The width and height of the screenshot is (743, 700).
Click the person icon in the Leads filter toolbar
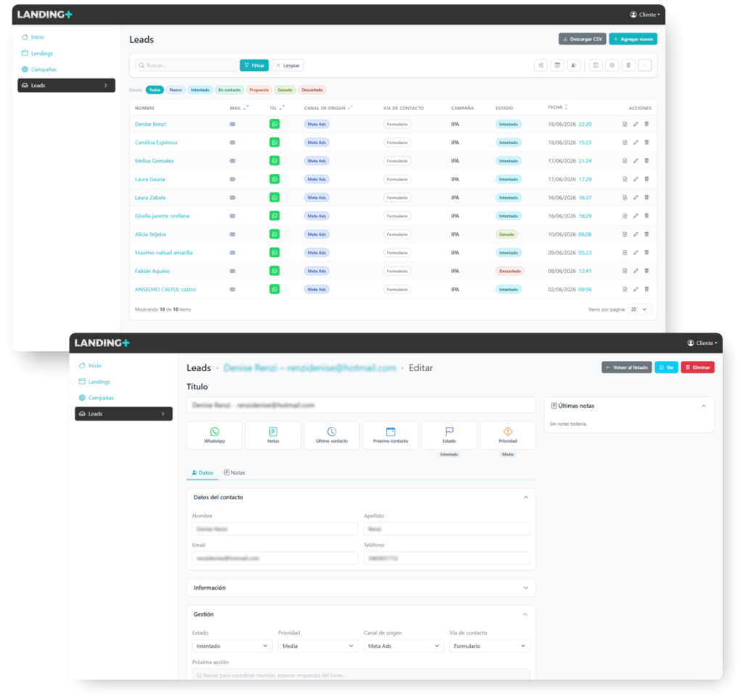[x=573, y=65]
